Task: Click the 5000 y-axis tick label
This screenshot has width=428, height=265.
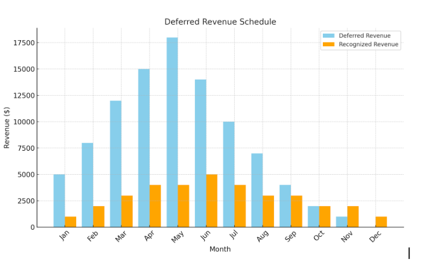Action: pyautogui.click(x=26, y=175)
